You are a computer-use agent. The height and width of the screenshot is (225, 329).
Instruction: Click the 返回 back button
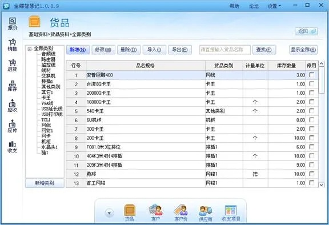pyautogui.click(x=306, y=31)
